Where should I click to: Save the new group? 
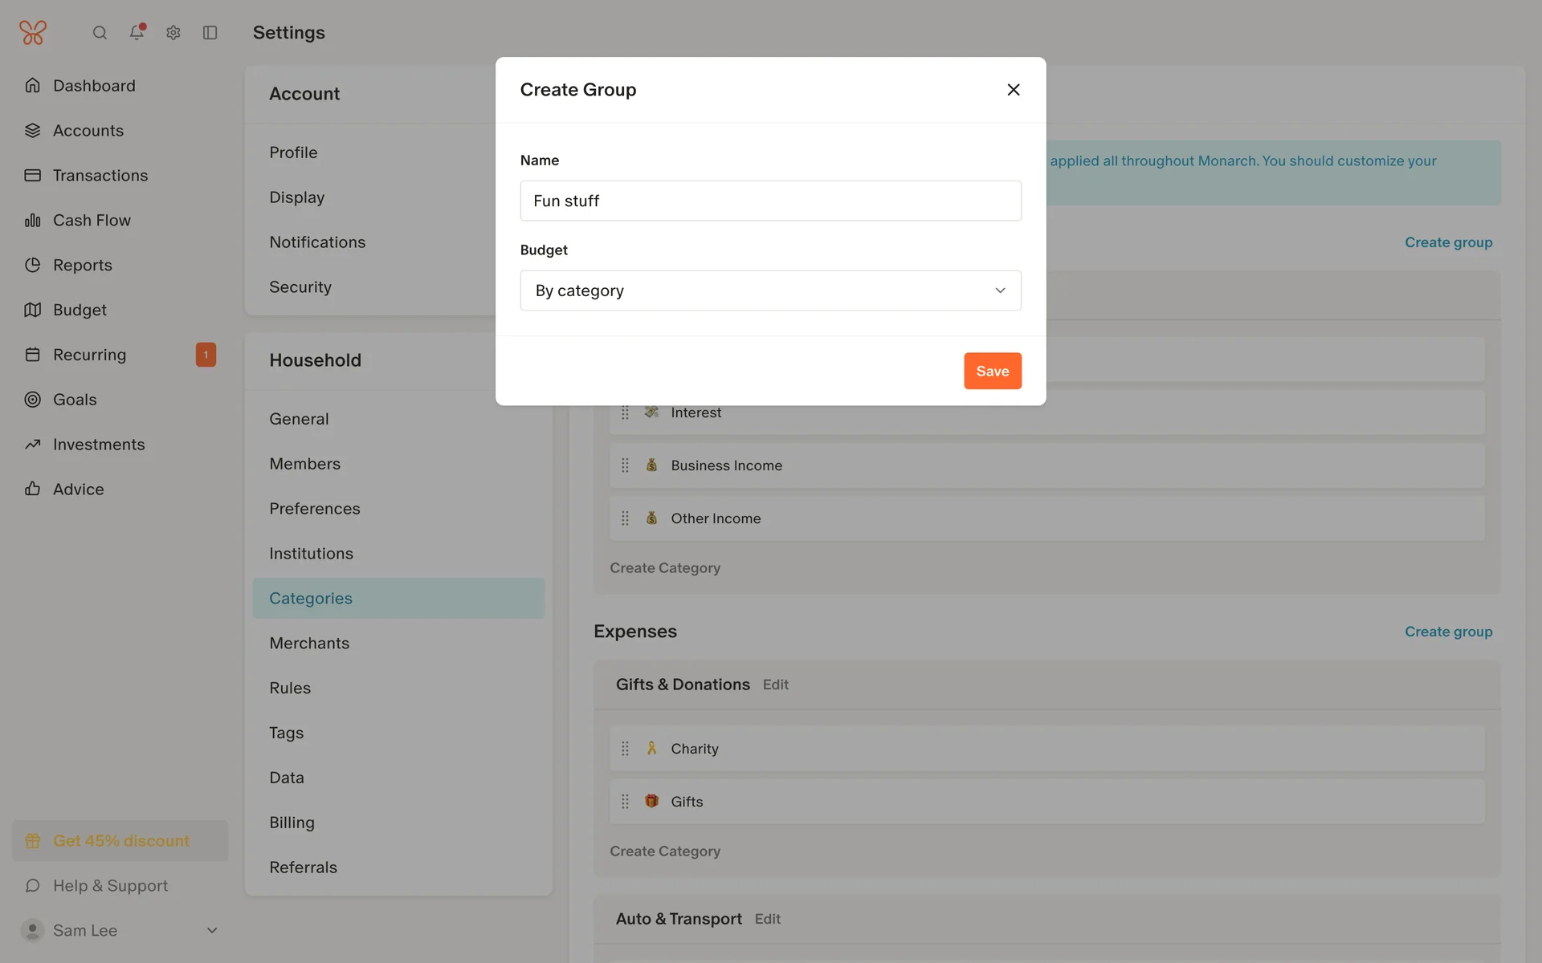(992, 371)
